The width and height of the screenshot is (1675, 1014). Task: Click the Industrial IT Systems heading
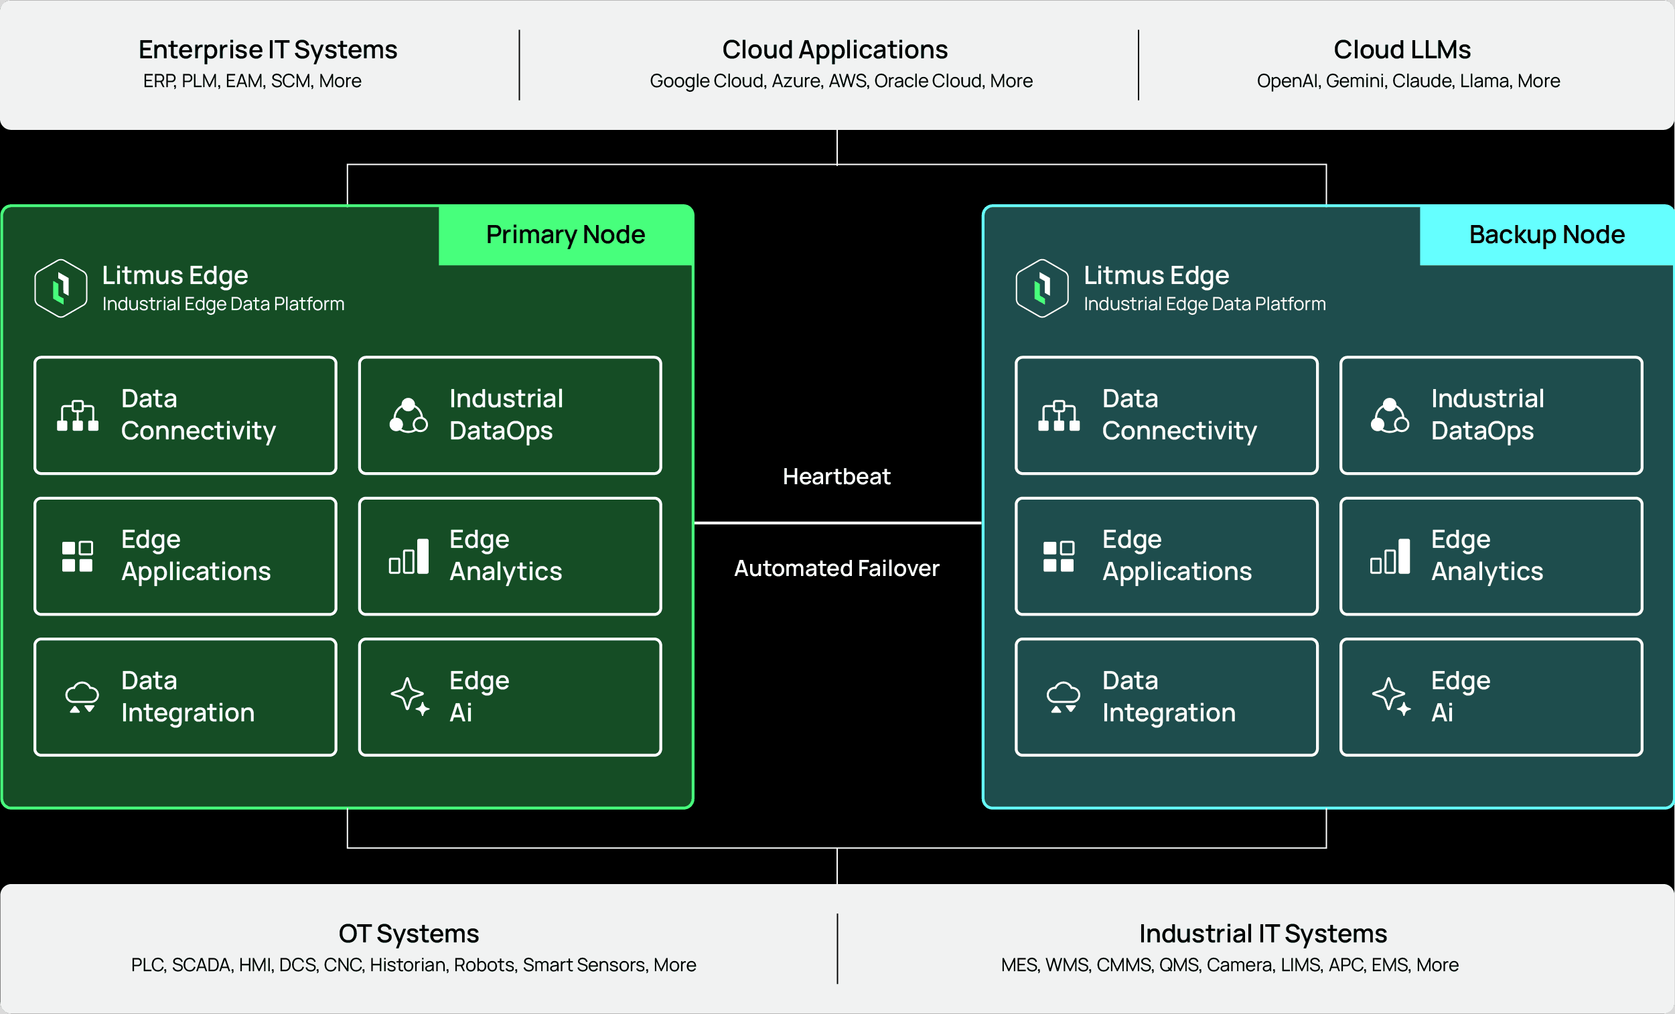[1263, 934]
